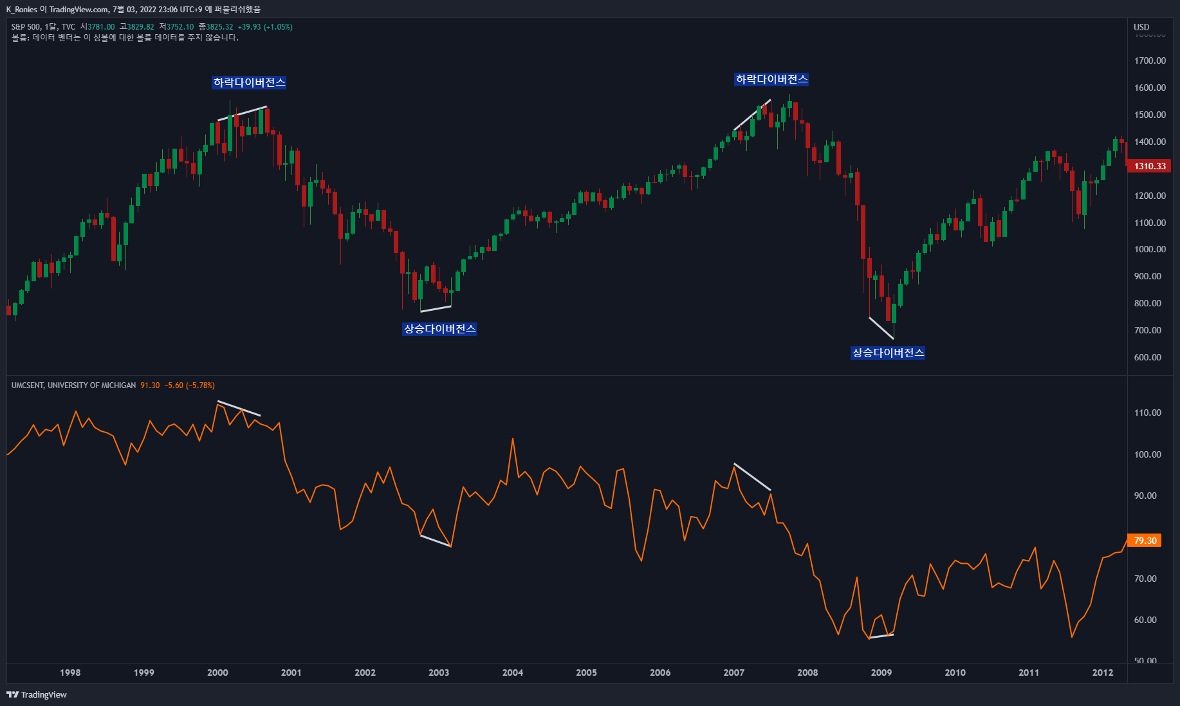This screenshot has width=1180, height=706.
Task: Select the 상승다이버전스 label below the 2003 low
Action: [x=439, y=329]
